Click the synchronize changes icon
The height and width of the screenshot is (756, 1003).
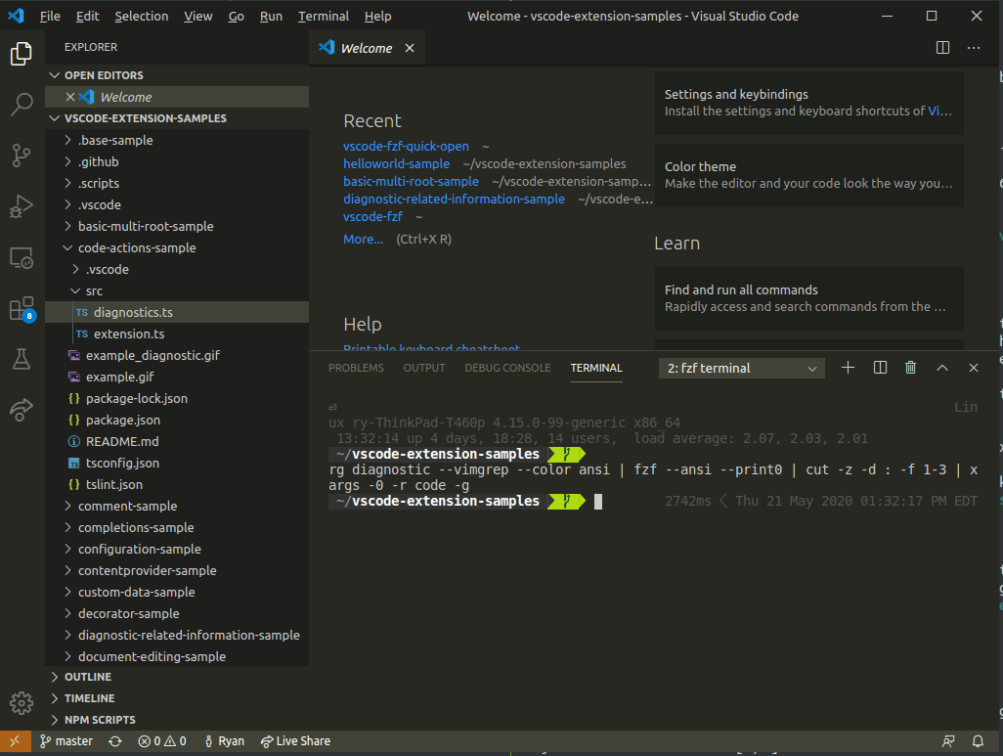(115, 741)
